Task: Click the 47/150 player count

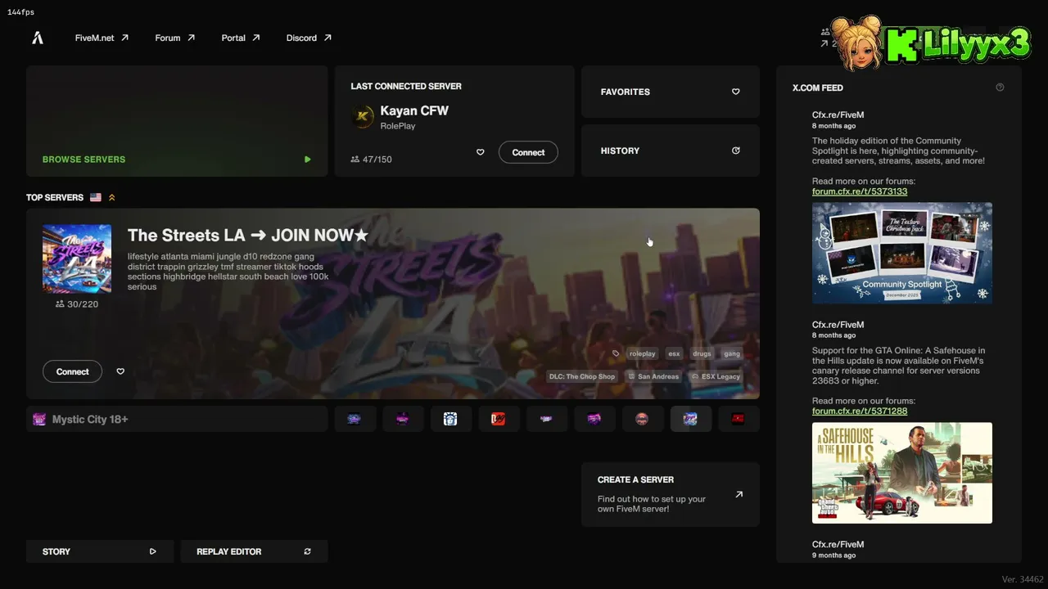Action: (x=371, y=160)
